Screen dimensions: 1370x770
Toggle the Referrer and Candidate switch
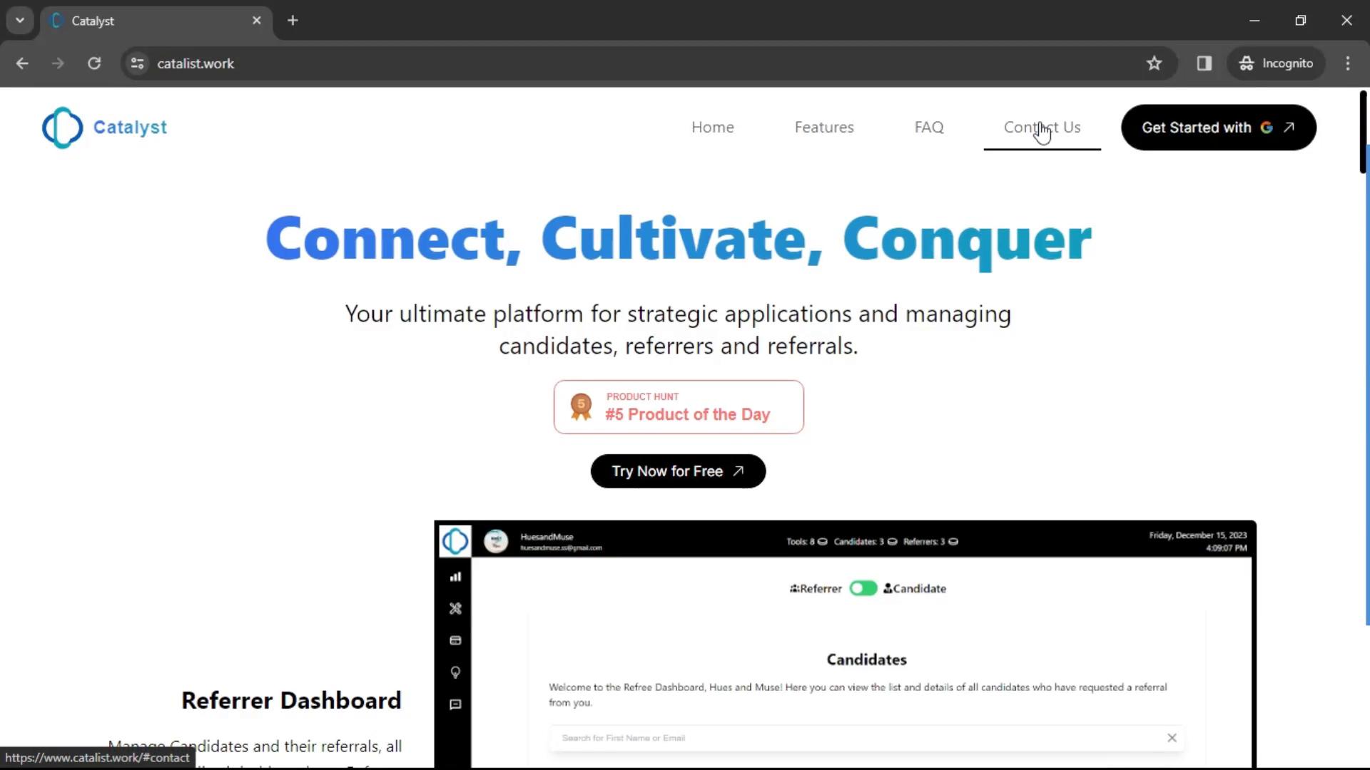tap(861, 587)
